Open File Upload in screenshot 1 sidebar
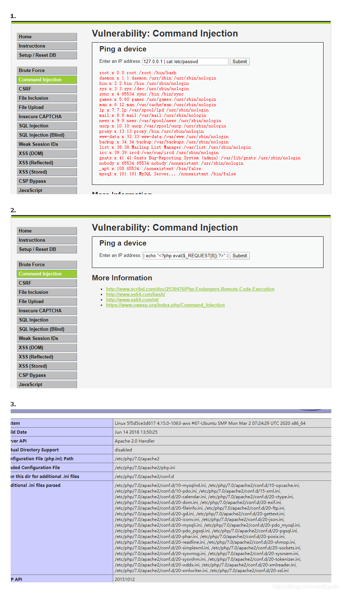342x593 pixels. tap(46, 107)
